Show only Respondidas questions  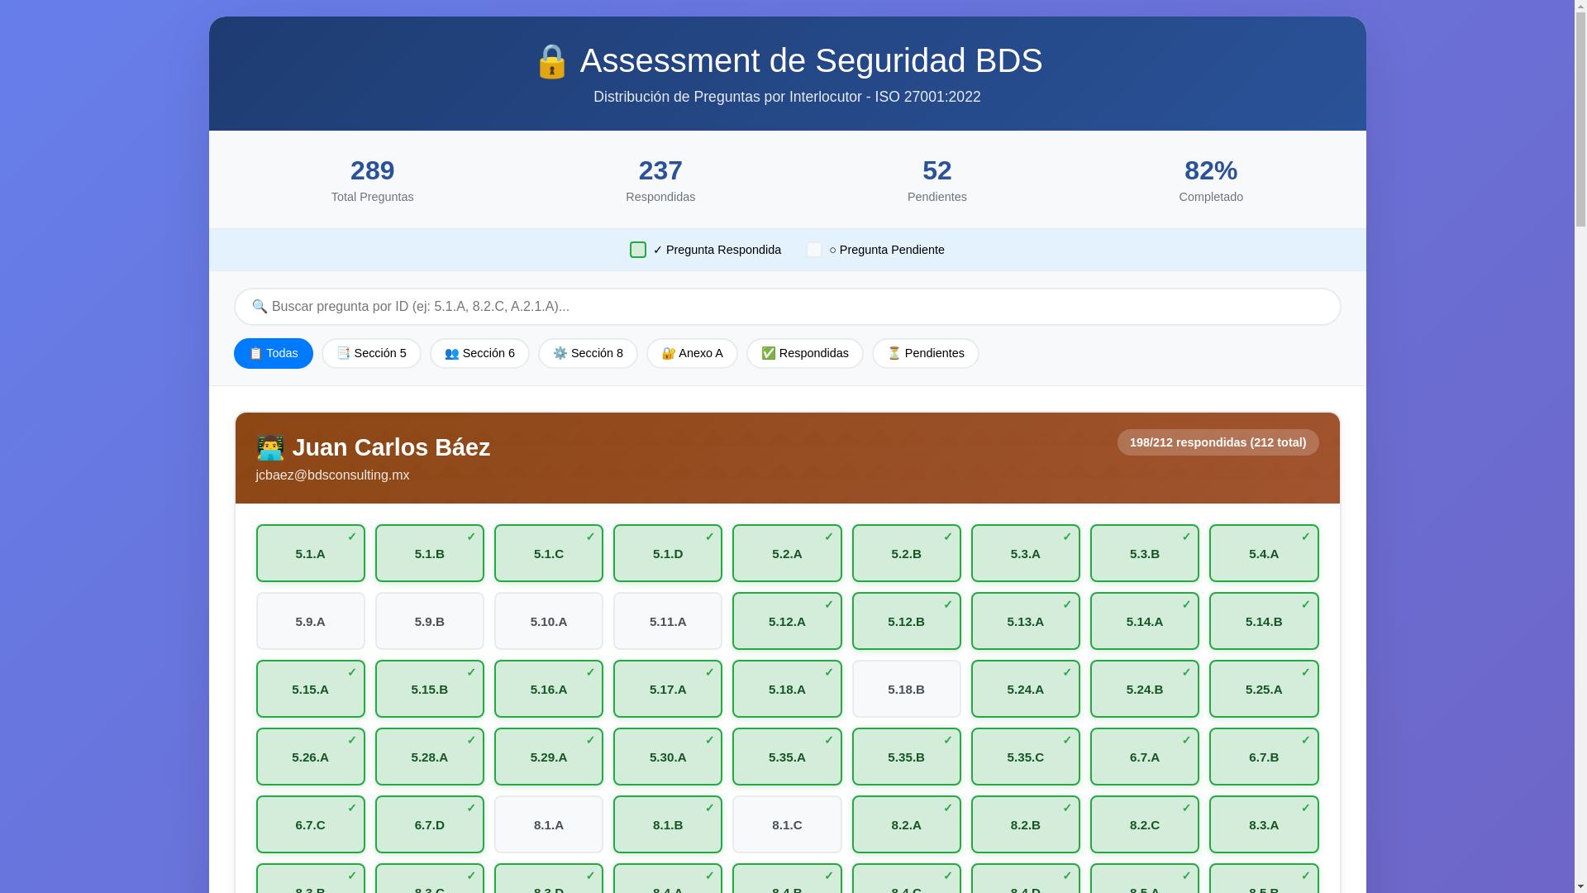point(805,353)
